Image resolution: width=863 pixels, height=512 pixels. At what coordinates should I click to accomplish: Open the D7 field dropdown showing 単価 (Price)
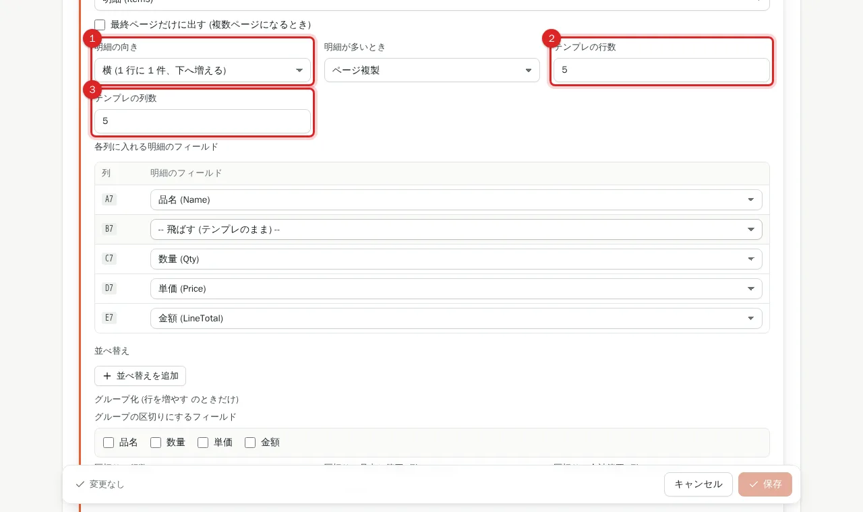coord(456,288)
